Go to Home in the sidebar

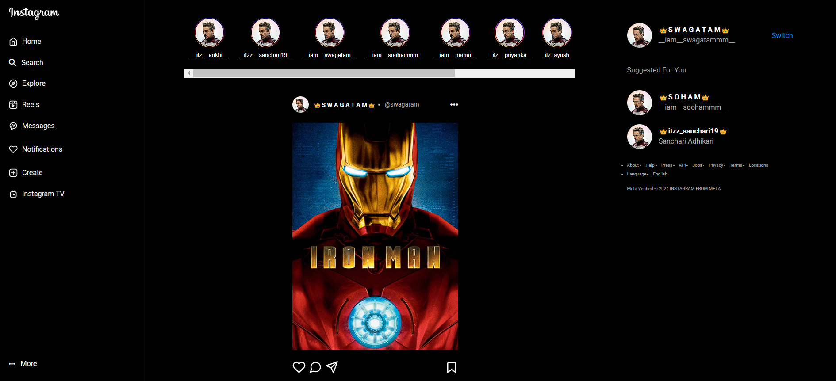pyautogui.click(x=31, y=42)
